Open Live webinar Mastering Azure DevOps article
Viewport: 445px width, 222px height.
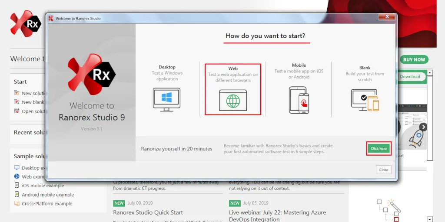[x=277, y=216]
